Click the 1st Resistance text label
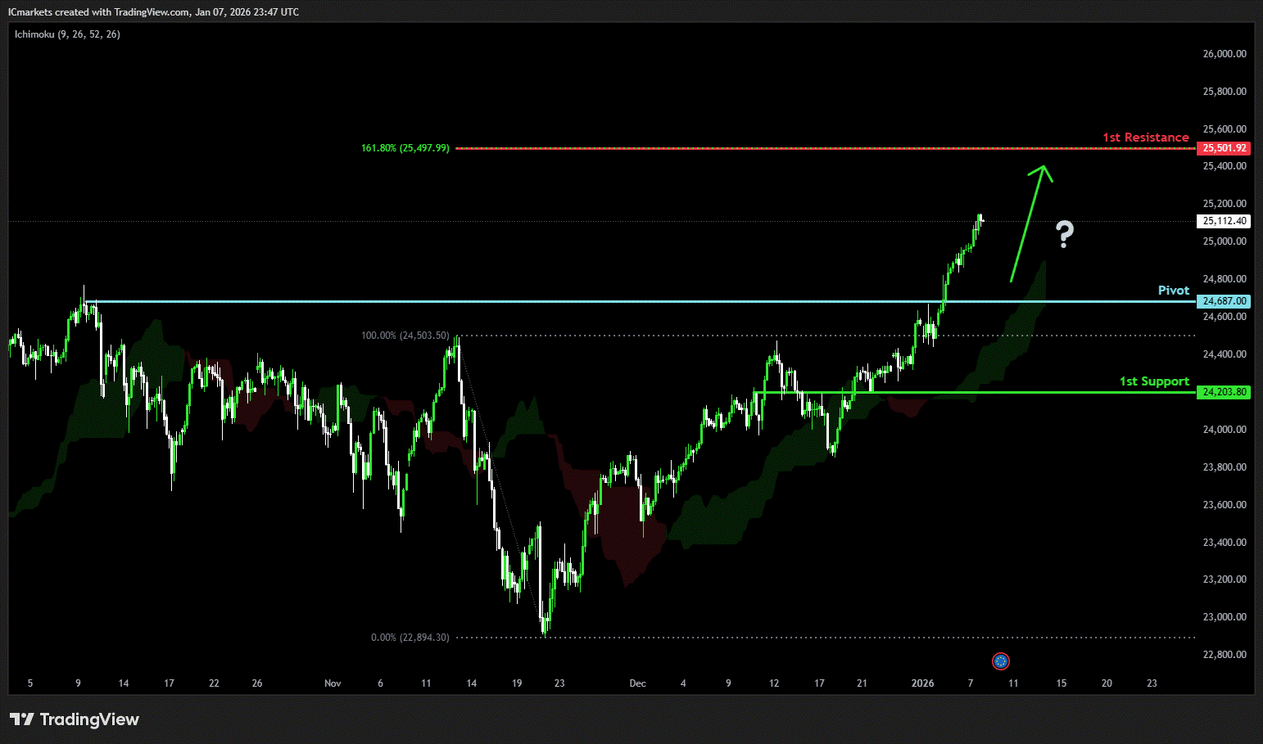Image resolution: width=1263 pixels, height=744 pixels. coord(1145,138)
